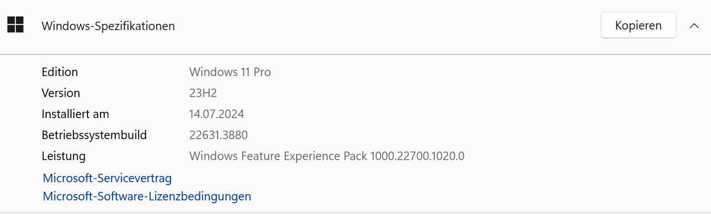Screen dimensions: 711x214
Task: Click the word Pro in the edition value
Action: pos(263,72)
